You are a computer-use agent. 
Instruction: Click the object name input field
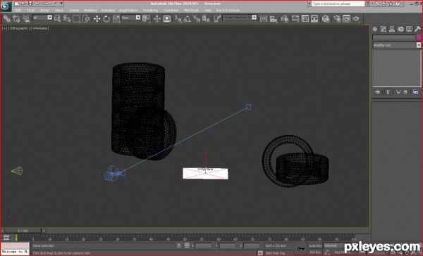(394, 37)
